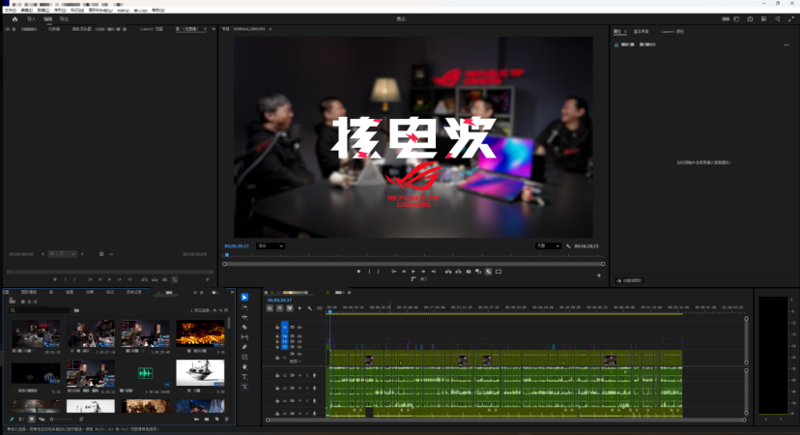The image size is (800, 435).
Task: Select the Hand tool
Action: click(x=244, y=366)
